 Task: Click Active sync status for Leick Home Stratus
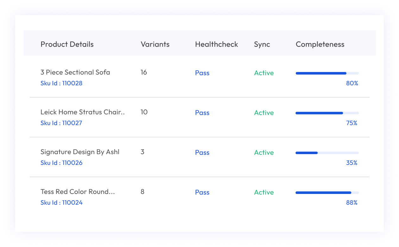tap(264, 113)
